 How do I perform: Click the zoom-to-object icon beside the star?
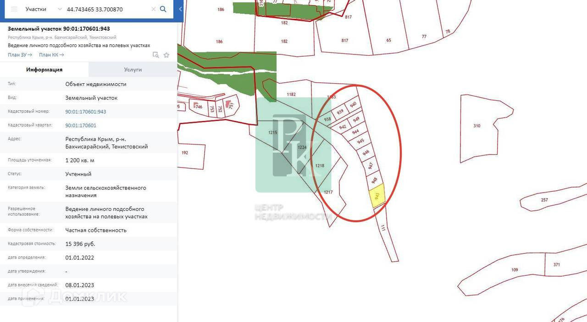156,55
